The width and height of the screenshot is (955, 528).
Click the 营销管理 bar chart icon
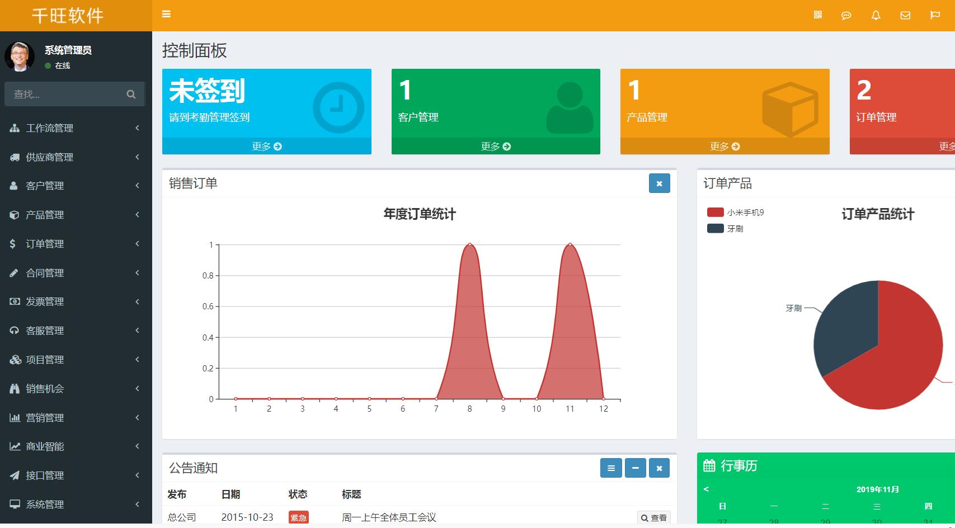[15, 418]
